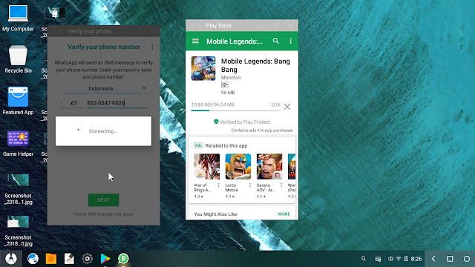Click the Play Store search icon

pyautogui.click(x=275, y=41)
